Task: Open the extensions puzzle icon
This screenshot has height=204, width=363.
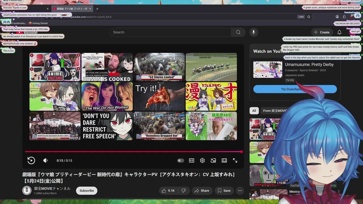Action: [x=344, y=17]
